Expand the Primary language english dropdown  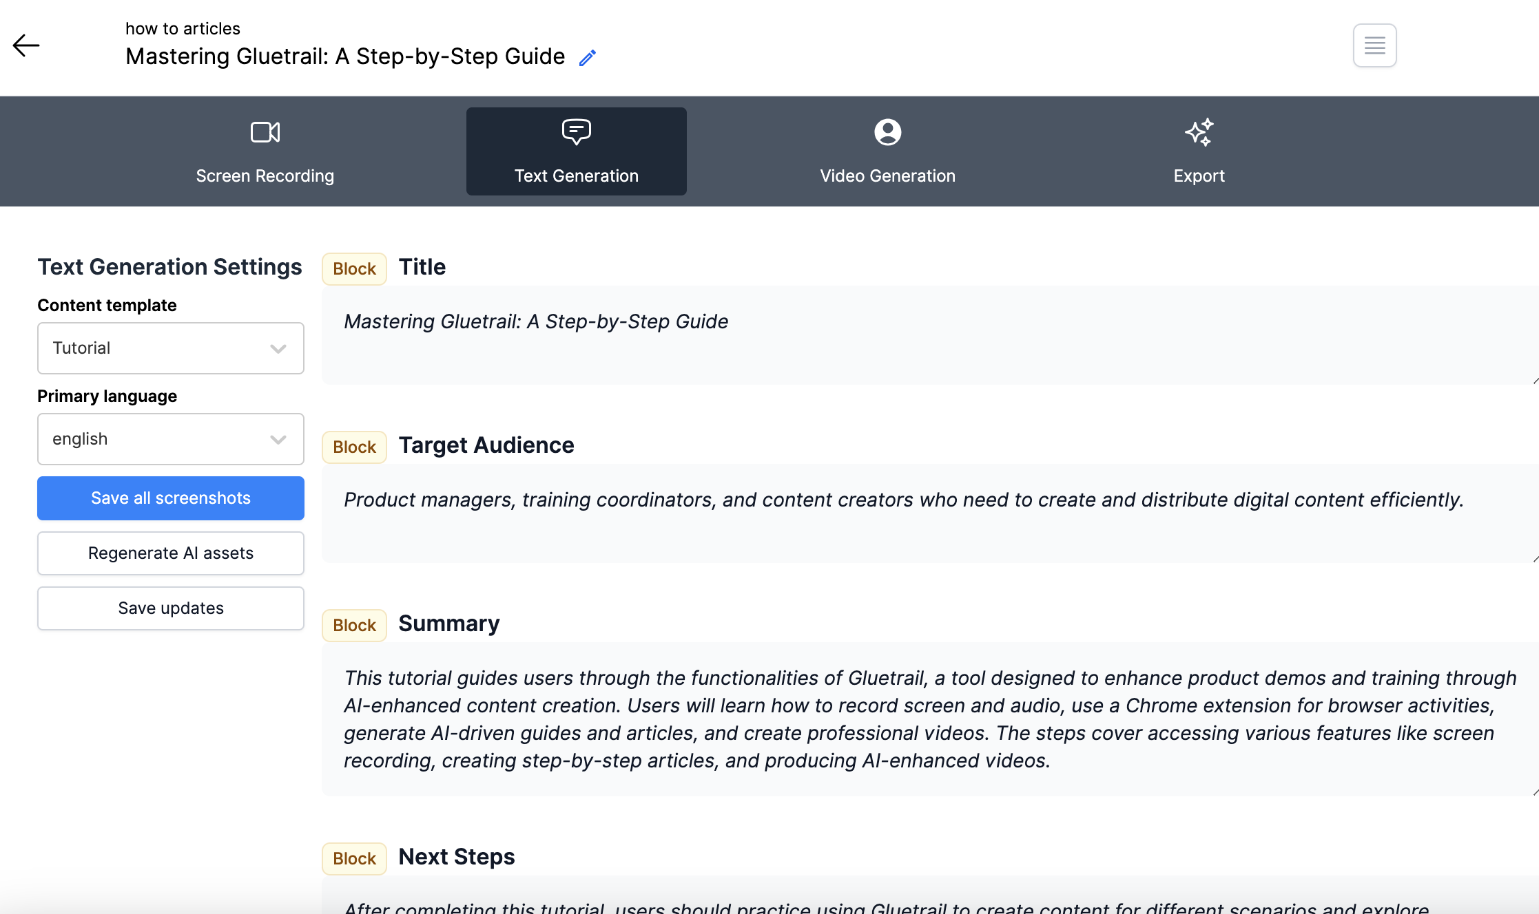coord(170,439)
